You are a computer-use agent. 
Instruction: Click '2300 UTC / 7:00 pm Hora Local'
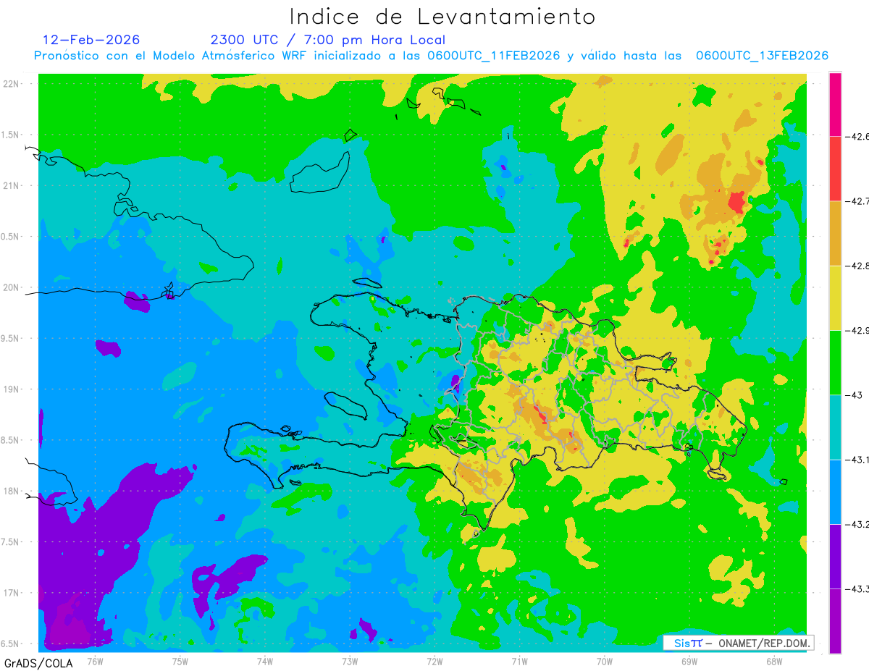[328, 40]
